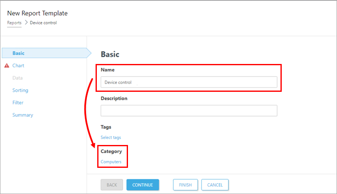Click the Reports breadcrumb link
This screenshot has height=194, width=337.
coord(14,23)
